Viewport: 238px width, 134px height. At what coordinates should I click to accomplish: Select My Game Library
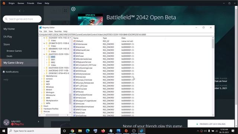[x=19, y=63]
